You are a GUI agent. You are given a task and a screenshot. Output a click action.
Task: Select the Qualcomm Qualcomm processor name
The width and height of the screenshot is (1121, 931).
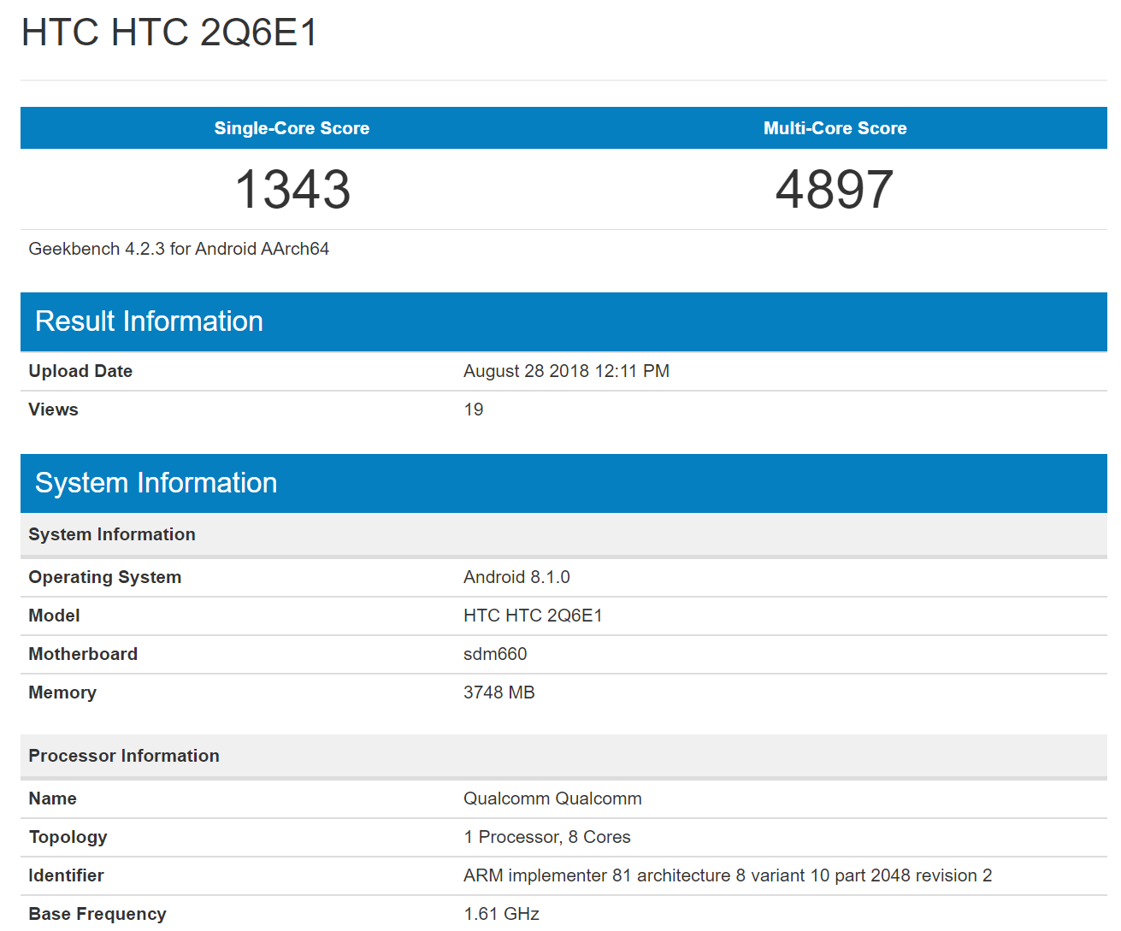[x=552, y=798]
